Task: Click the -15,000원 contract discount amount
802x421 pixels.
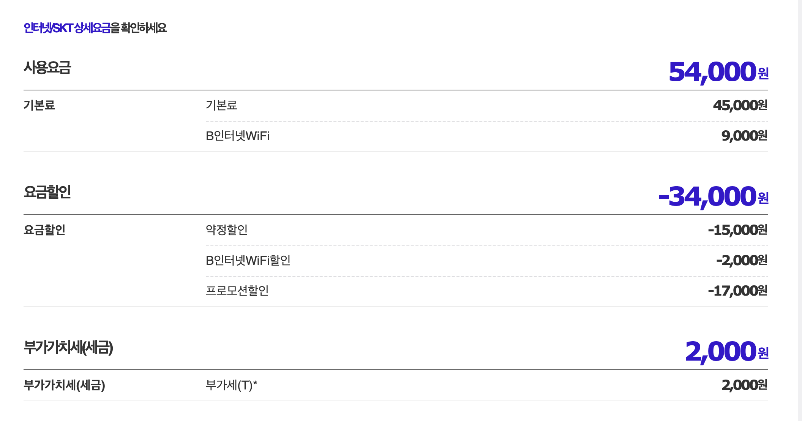Action: click(737, 230)
